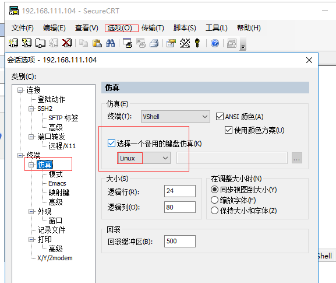Click the Print Screen toolbar icon
This screenshot has height=283, width=336.
pos(128,43)
